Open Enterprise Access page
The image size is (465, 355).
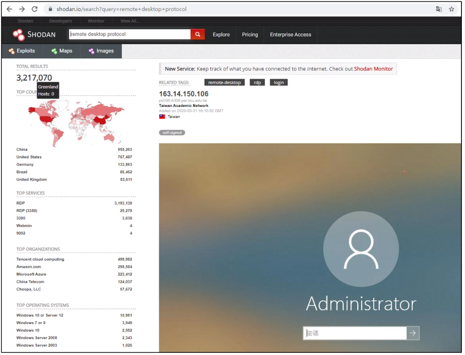click(291, 35)
